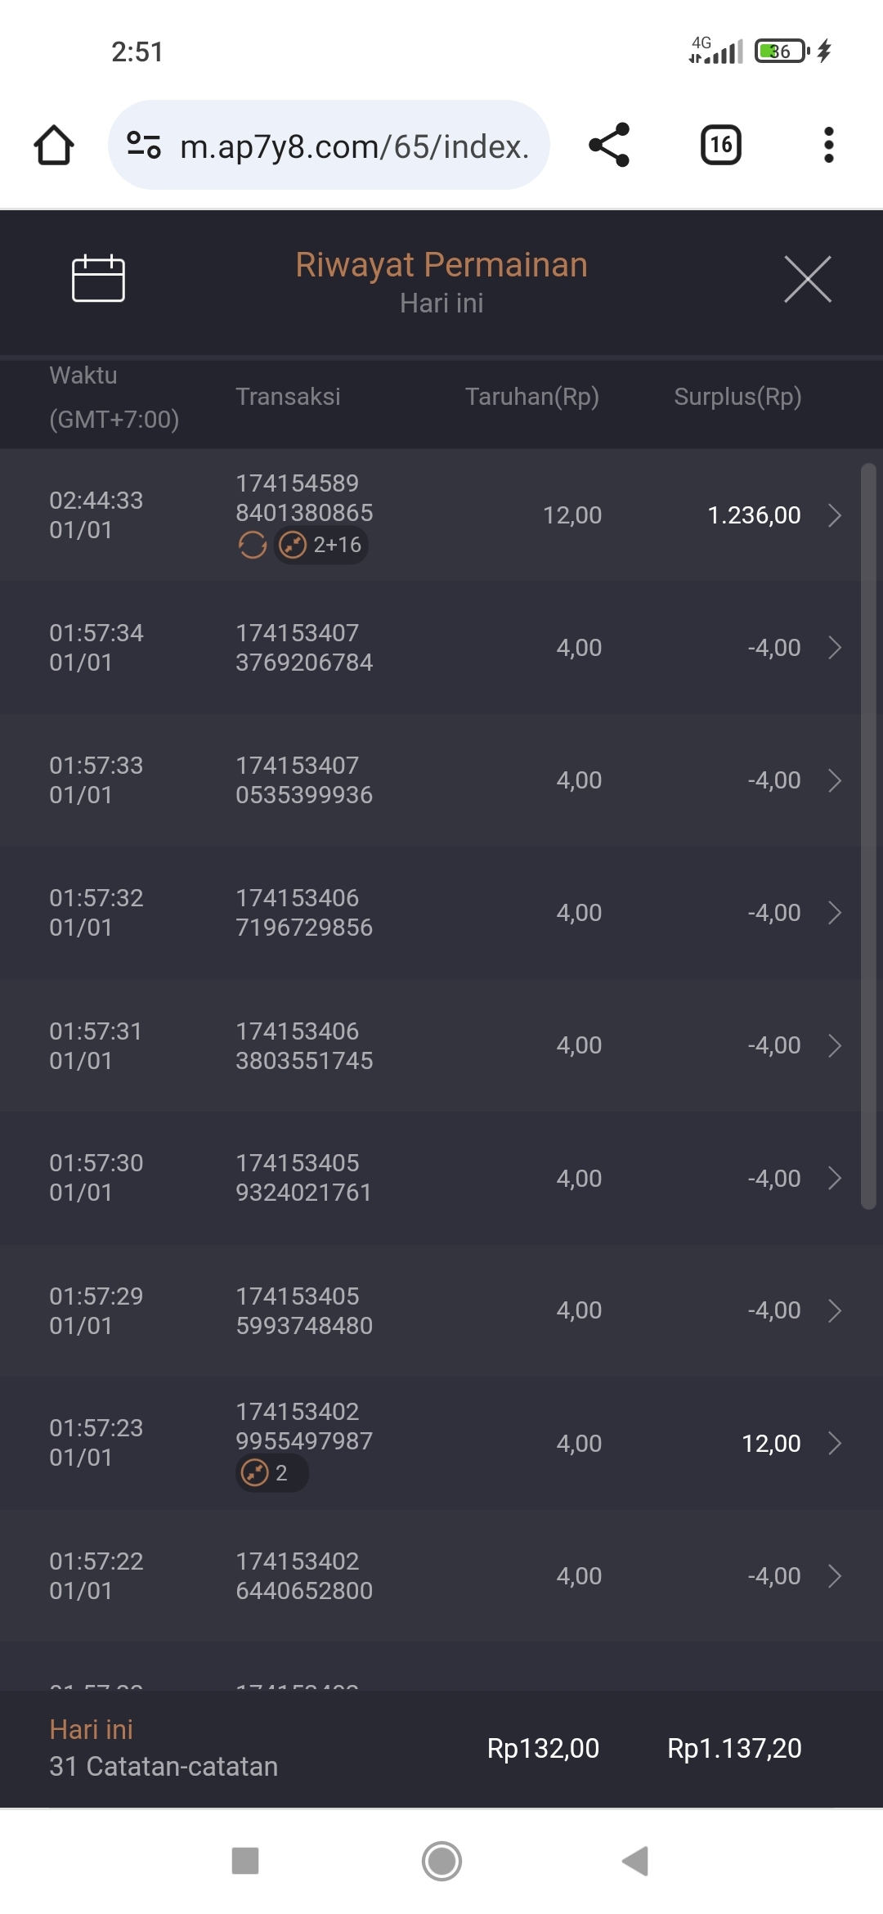The height and width of the screenshot is (1914, 883).
Task: Share the page via share icon
Action: 609,146
